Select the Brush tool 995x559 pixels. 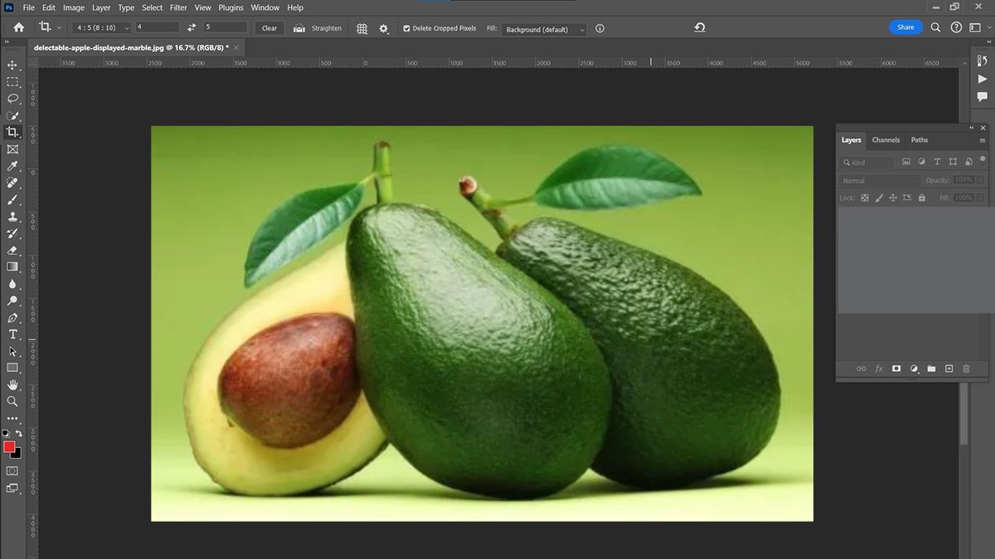(12, 200)
